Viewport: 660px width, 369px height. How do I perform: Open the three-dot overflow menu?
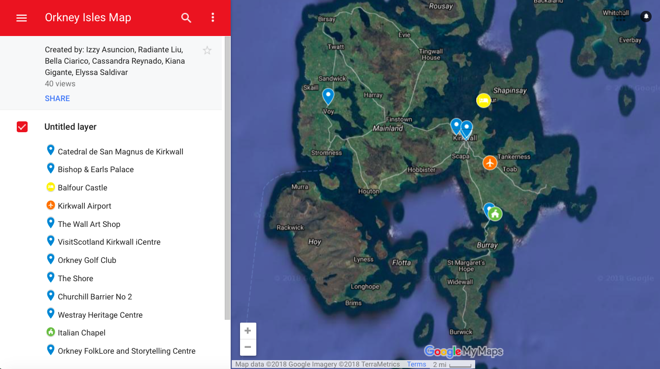click(x=212, y=18)
